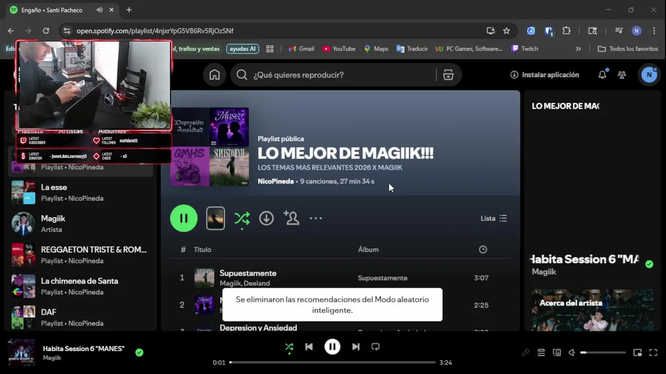Click the Supuestamente album link
Viewport: 666px width, 374px height.
click(382, 278)
